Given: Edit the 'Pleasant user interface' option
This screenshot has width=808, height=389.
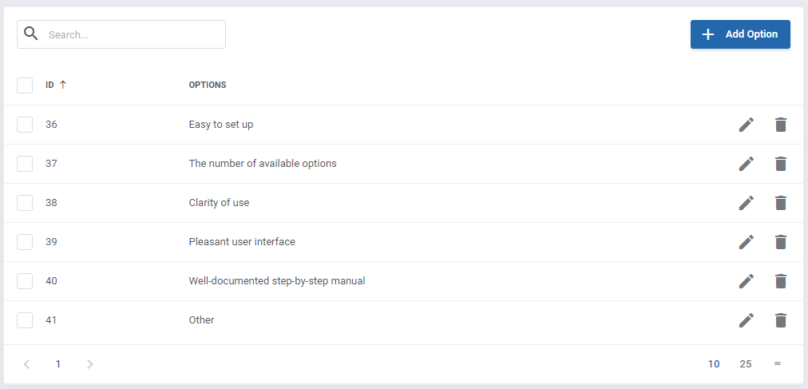Looking at the screenshot, I should click(747, 242).
